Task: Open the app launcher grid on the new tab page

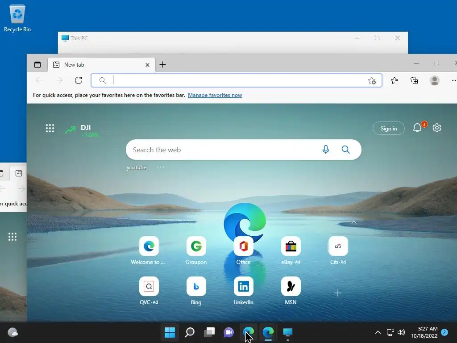Action: point(50,128)
